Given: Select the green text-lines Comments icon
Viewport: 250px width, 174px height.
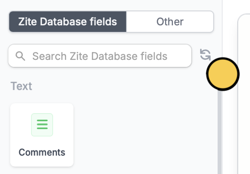Looking at the screenshot, I should click(42, 125).
